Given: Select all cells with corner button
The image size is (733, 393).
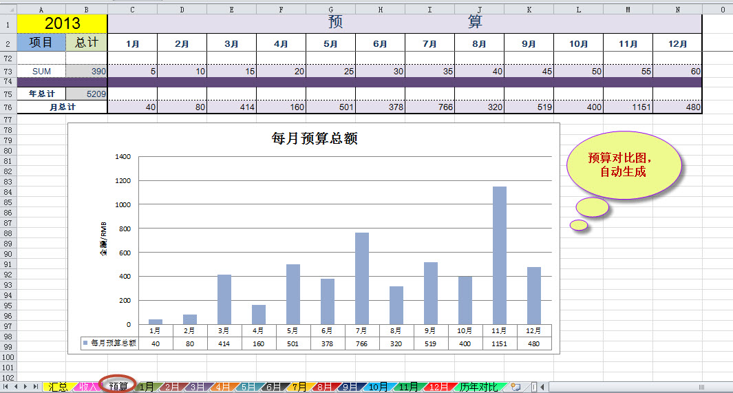Looking at the screenshot, I should (8, 10).
